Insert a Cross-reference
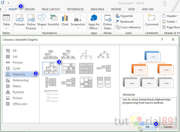This screenshot has width=180, height=132. (128, 27)
